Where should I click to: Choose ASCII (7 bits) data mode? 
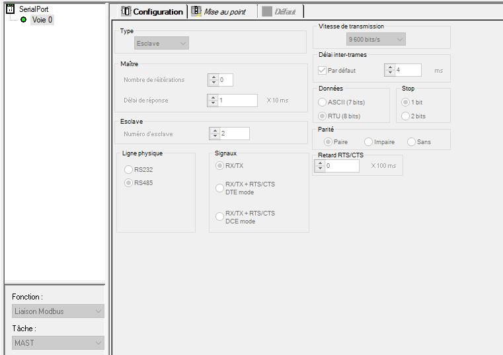pos(323,102)
